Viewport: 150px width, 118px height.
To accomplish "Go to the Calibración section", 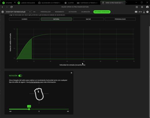I will [86, 12].
